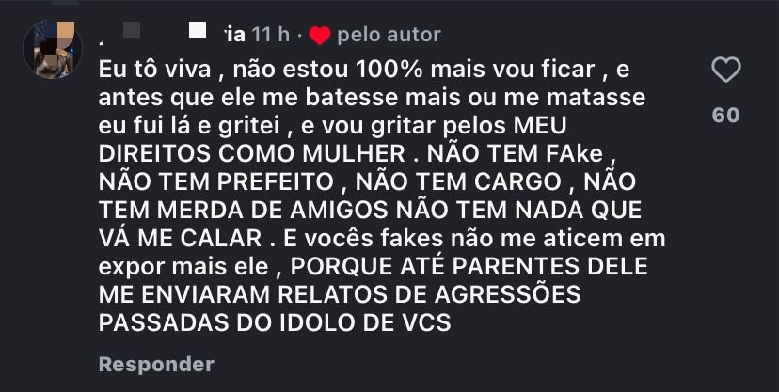Click the "pelo autor" label
Image resolution: width=779 pixels, height=392 pixels.
[388, 35]
